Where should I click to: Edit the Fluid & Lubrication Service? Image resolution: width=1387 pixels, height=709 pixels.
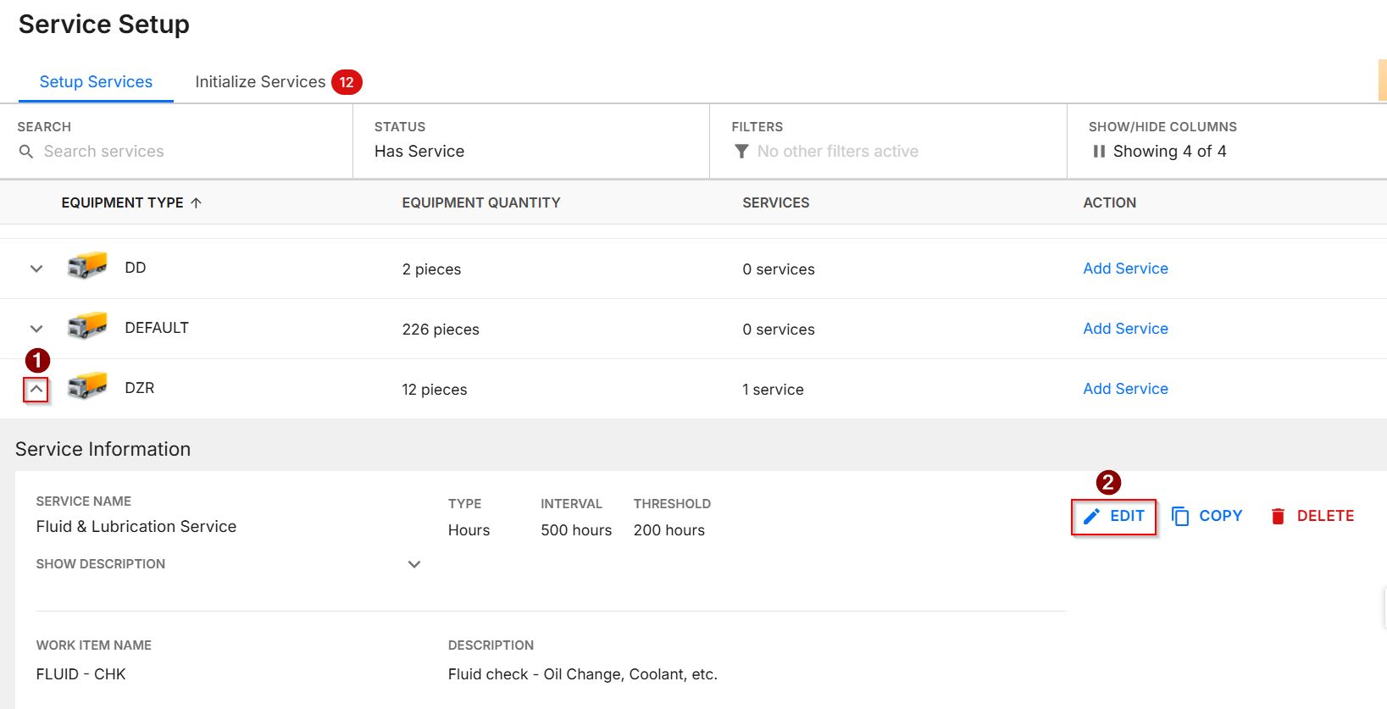[x=1113, y=517]
